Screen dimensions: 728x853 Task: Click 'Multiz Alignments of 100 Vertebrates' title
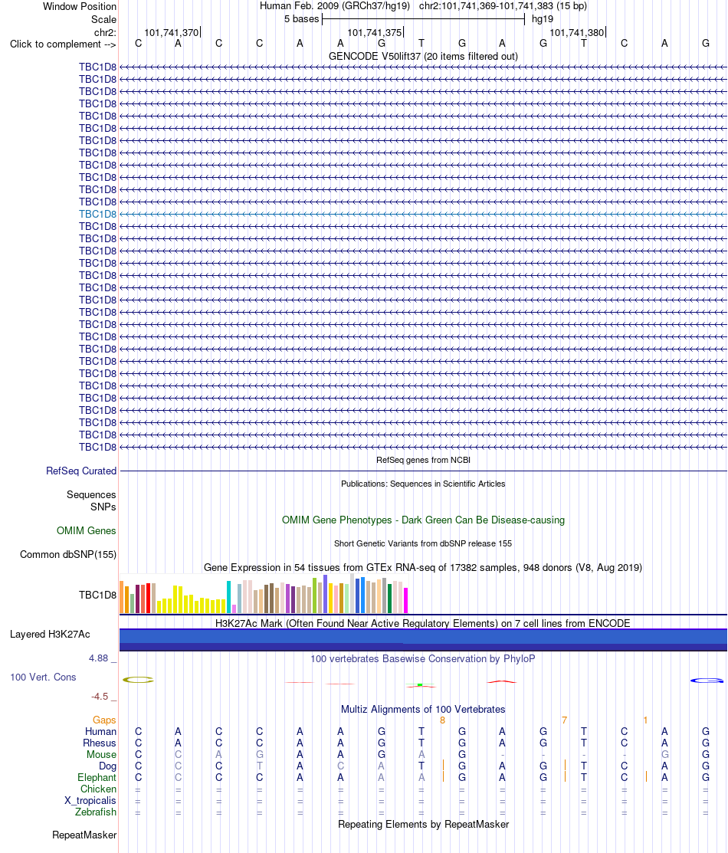click(x=423, y=710)
